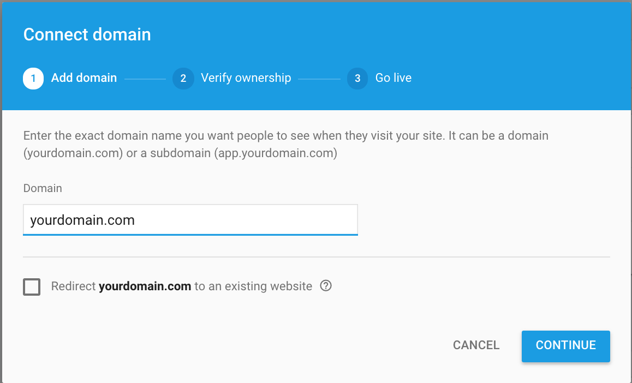This screenshot has width=632, height=383.
Task: Select the Add domain step label
Action: pos(84,77)
